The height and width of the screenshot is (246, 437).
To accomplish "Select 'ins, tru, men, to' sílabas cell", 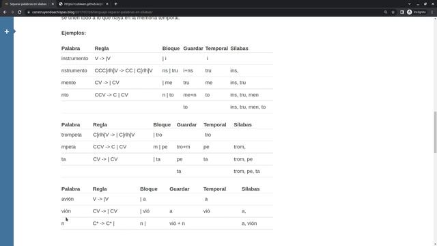I will (248, 107).
